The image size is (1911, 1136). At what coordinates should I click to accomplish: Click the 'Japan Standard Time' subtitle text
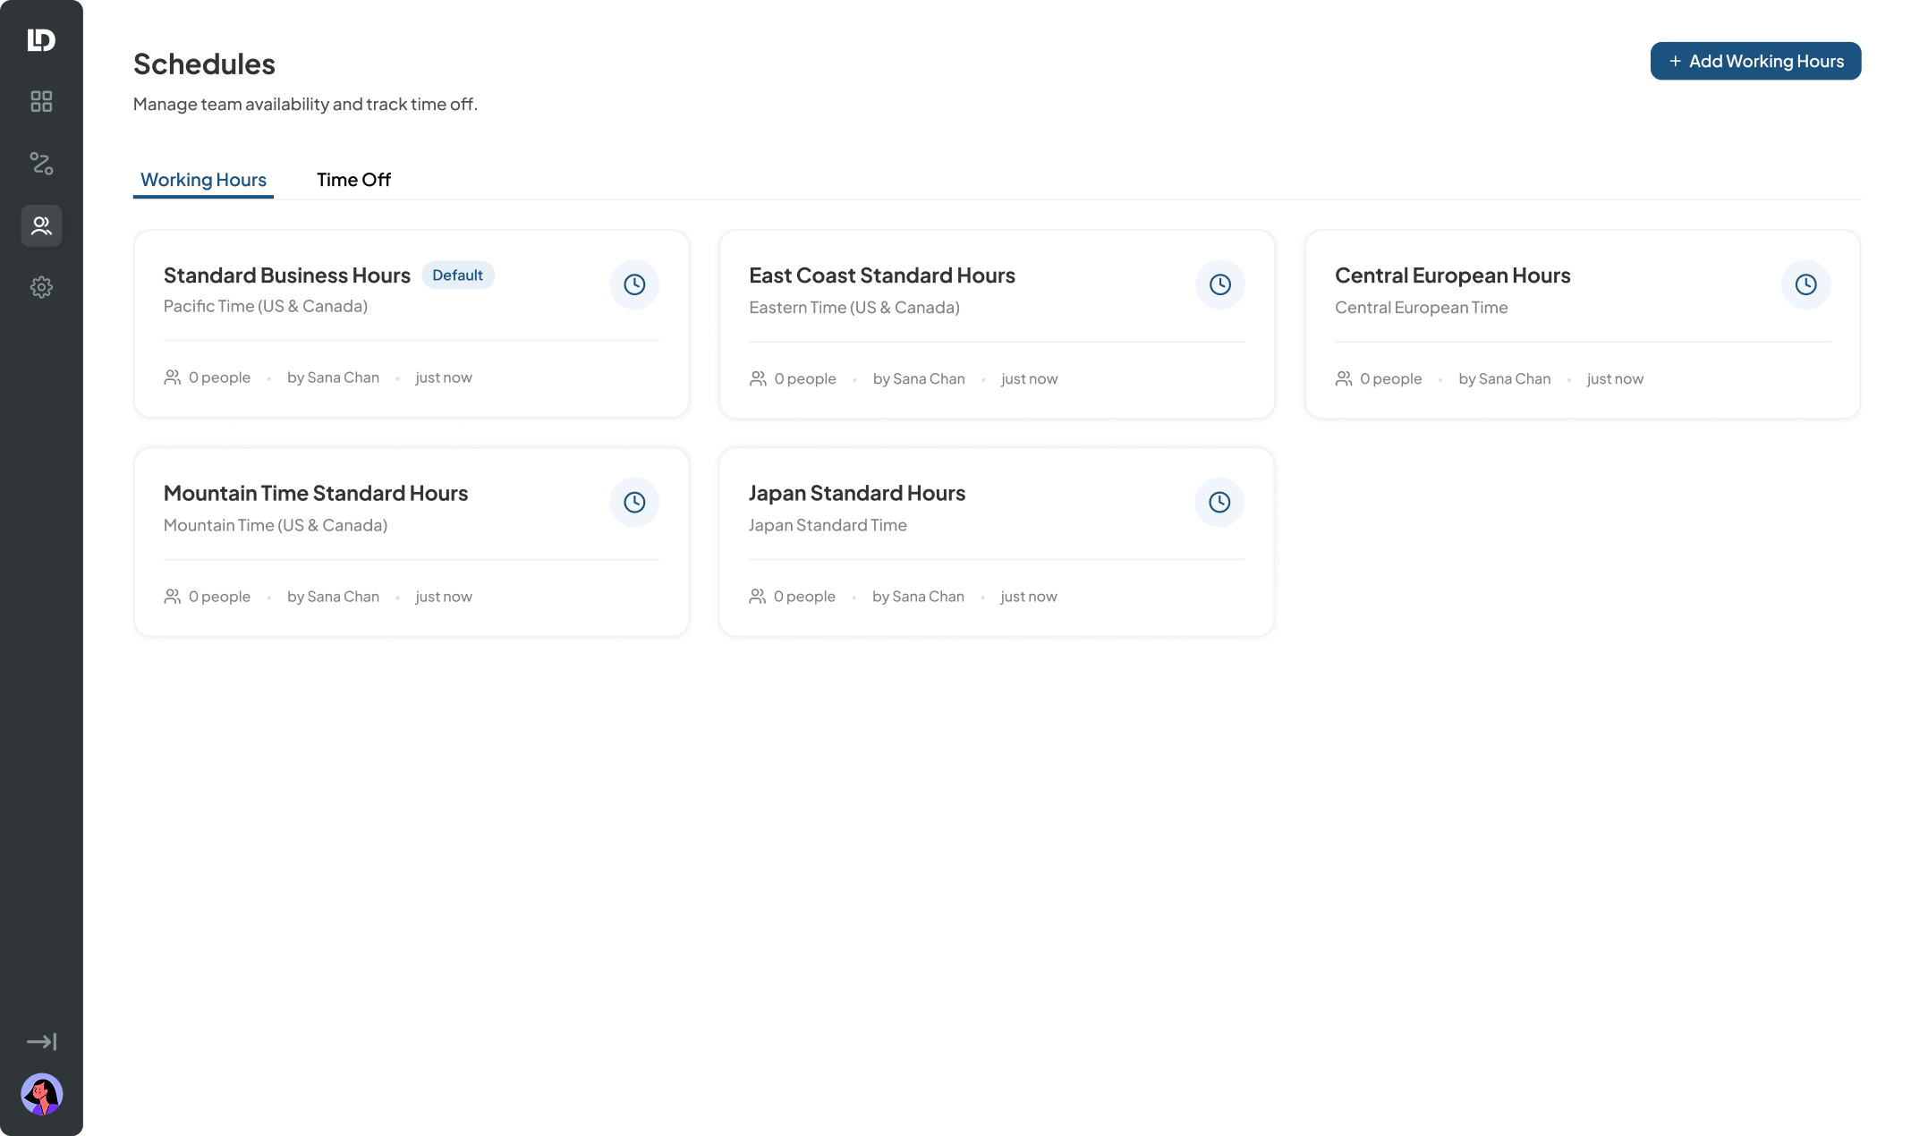pos(828,525)
